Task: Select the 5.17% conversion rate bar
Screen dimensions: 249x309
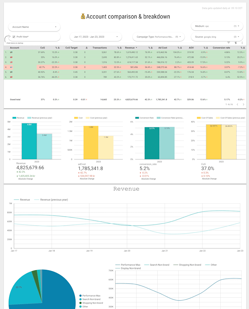Action: [152, 143]
